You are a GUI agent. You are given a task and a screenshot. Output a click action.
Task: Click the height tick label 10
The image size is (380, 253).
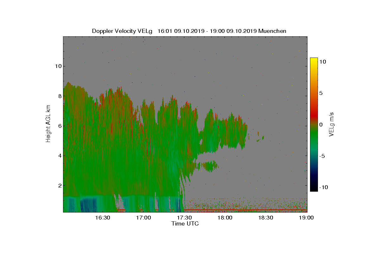pyautogui.click(x=58, y=66)
